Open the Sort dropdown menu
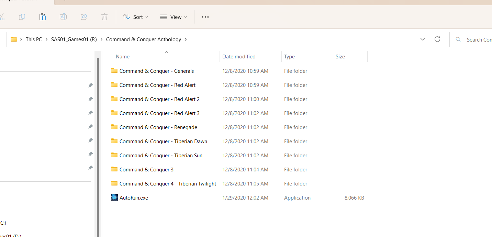The width and height of the screenshot is (492, 237). [x=136, y=17]
